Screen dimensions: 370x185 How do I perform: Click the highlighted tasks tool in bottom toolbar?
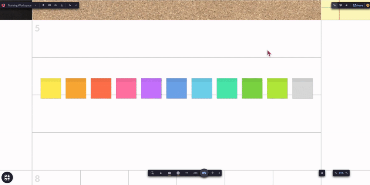click(x=204, y=173)
